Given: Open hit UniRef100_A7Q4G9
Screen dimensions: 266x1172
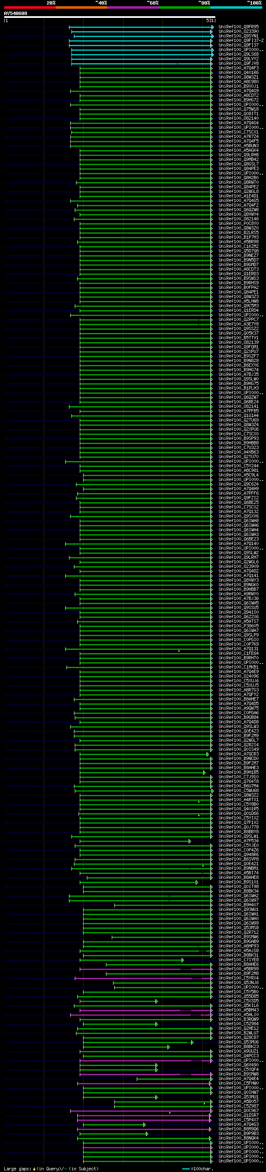Looking at the screenshot, I should coord(239,91).
